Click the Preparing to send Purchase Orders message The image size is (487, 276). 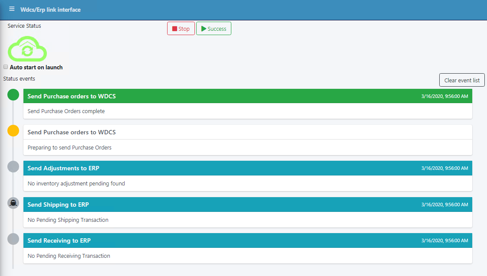69,147
